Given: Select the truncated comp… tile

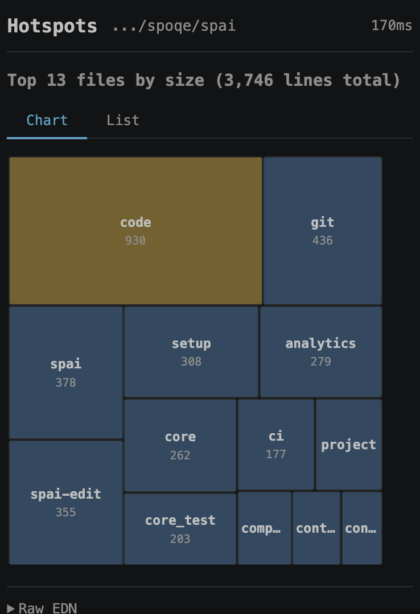Looking at the screenshot, I should point(263,528).
